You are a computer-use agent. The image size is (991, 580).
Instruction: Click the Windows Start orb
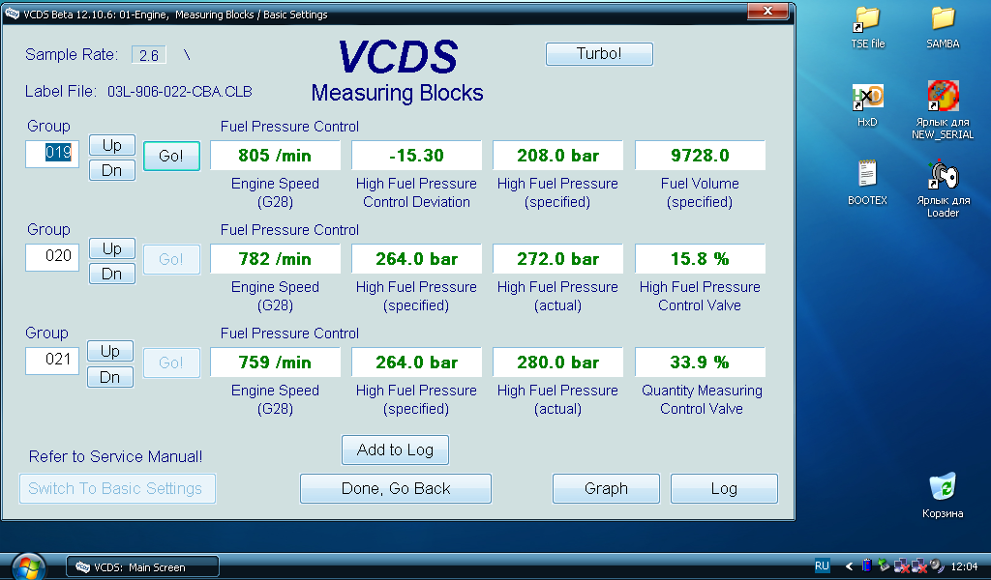(x=28, y=566)
